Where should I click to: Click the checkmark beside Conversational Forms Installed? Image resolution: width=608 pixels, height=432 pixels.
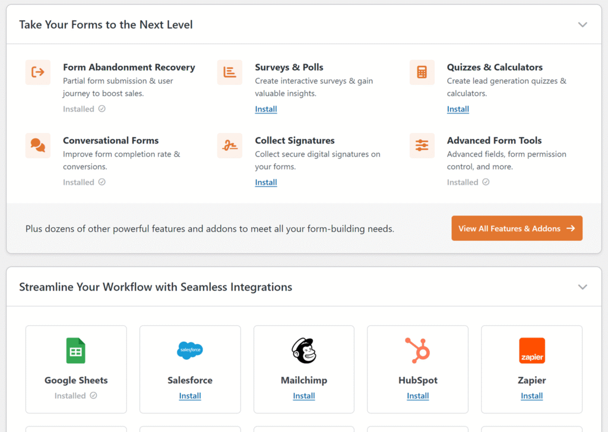102,182
